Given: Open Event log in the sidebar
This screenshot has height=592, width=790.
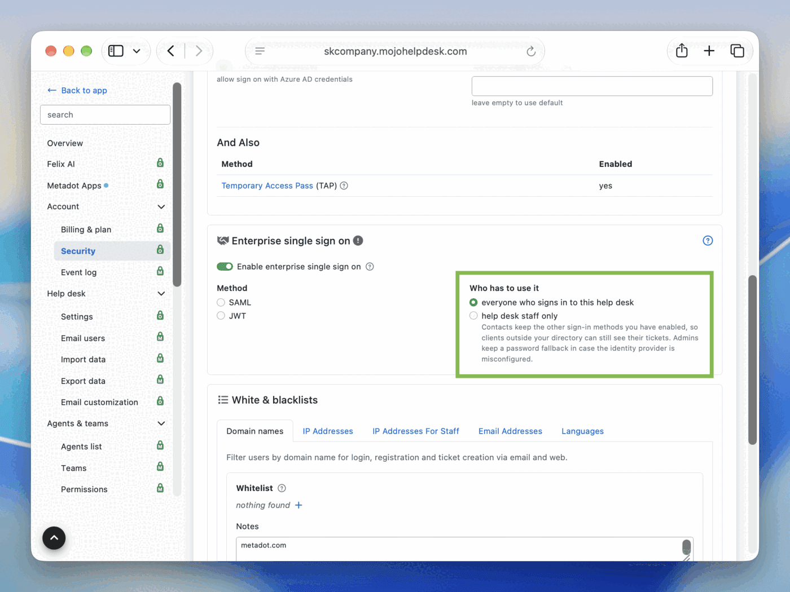Looking at the screenshot, I should pyautogui.click(x=78, y=272).
